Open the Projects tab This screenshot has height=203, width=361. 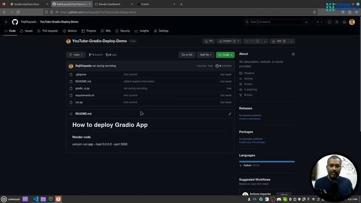click(x=89, y=31)
